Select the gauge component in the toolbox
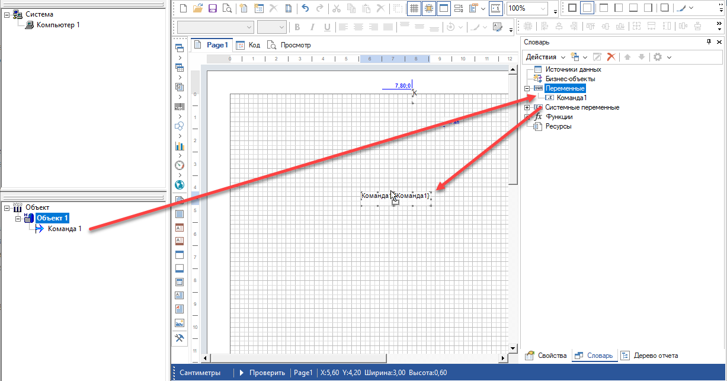Image resolution: width=727 pixels, height=381 pixels. (180, 165)
